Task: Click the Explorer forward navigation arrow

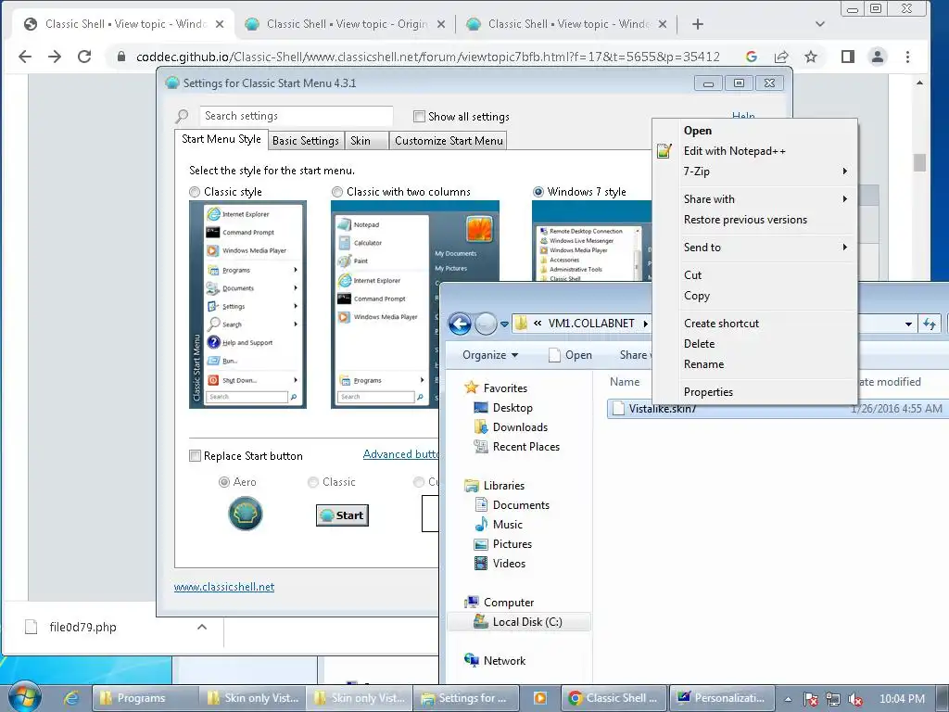Action: (486, 324)
